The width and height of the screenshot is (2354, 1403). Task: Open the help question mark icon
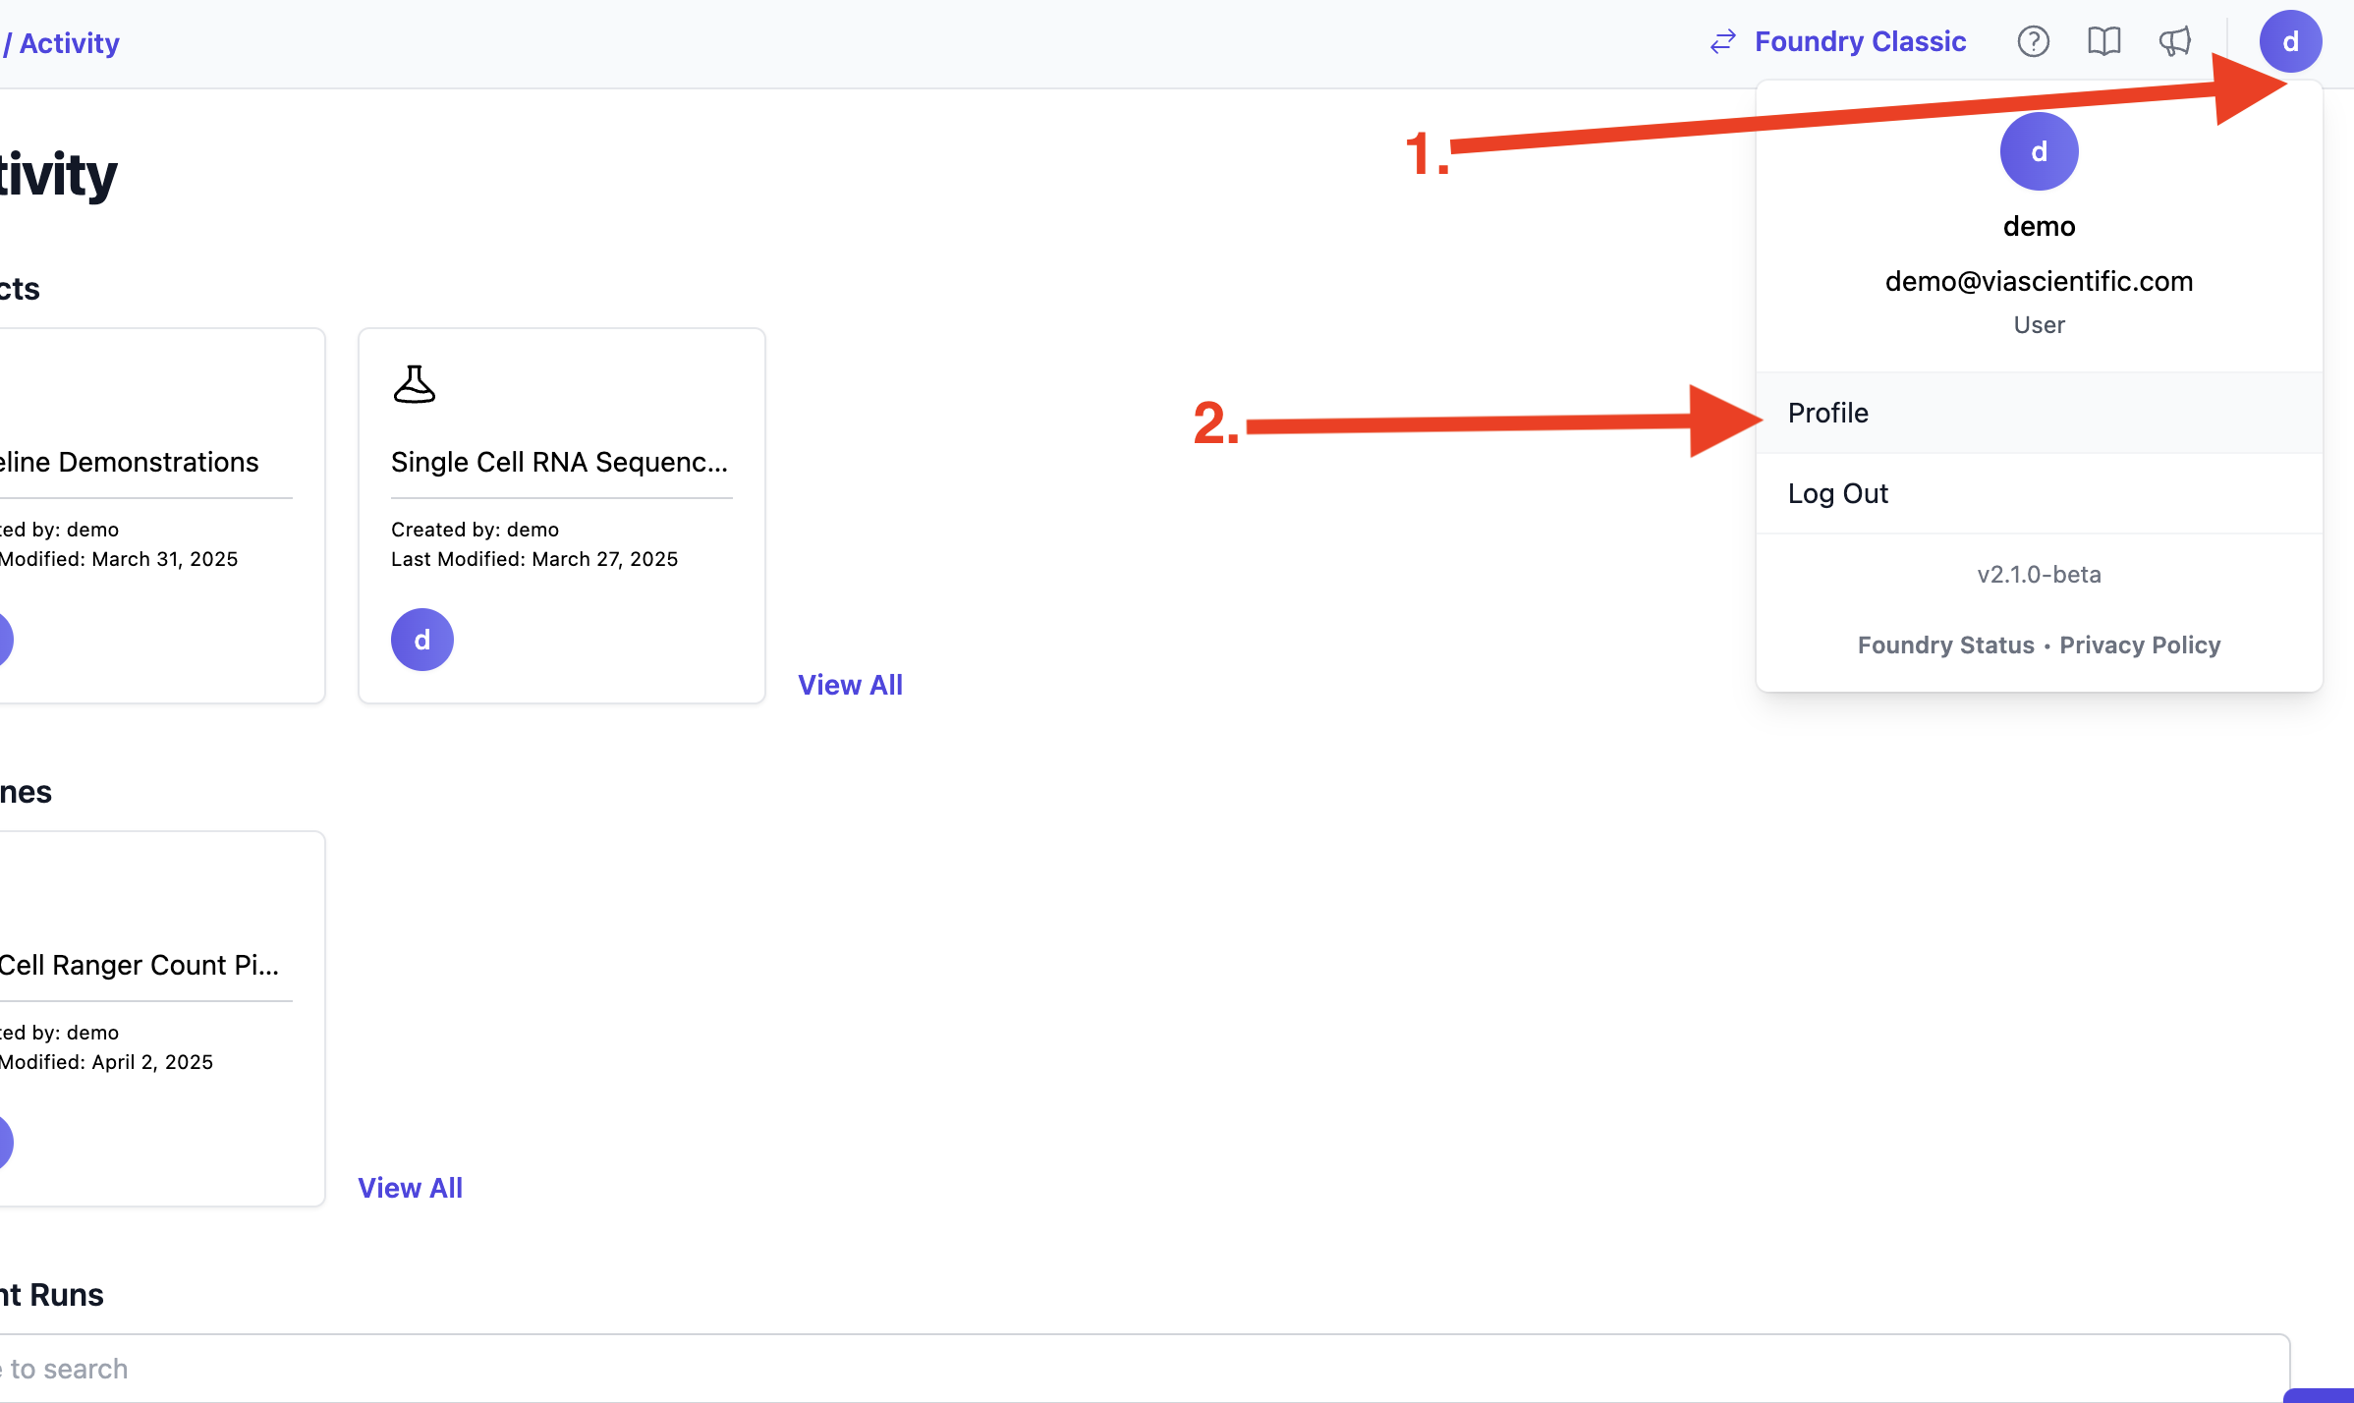pyautogui.click(x=2033, y=41)
